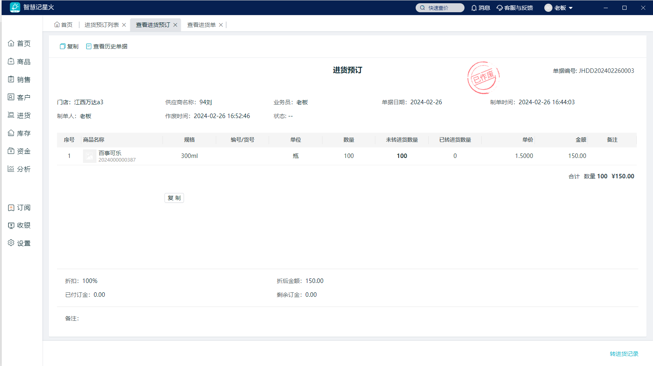Go to 销售 sales in sidebar
Image resolution: width=653 pixels, height=366 pixels.
point(19,79)
